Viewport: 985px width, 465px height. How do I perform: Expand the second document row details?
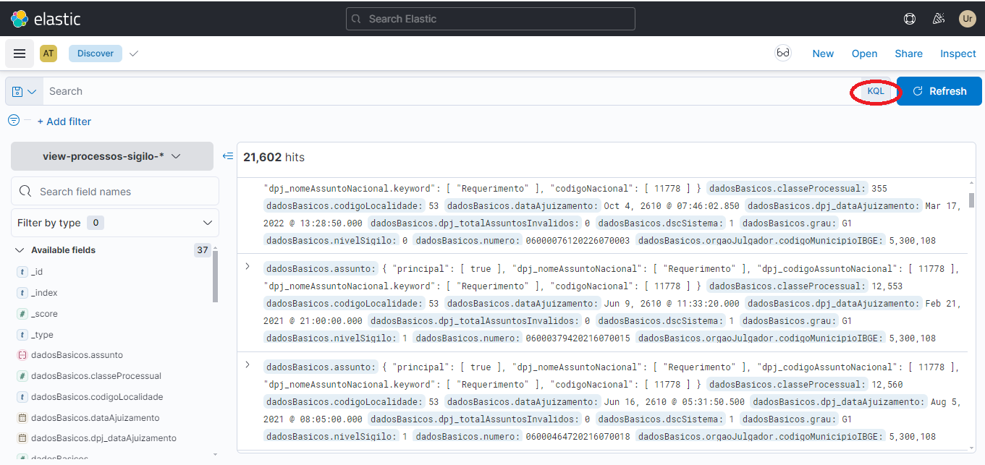(248, 267)
